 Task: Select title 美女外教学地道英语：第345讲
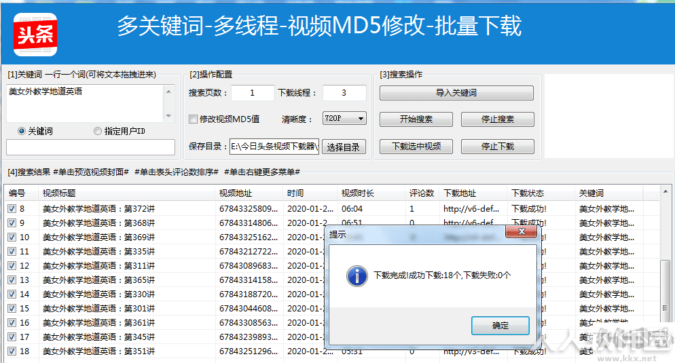tap(98, 337)
